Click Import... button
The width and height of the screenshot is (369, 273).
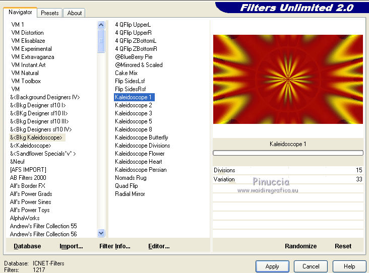pos(71,246)
